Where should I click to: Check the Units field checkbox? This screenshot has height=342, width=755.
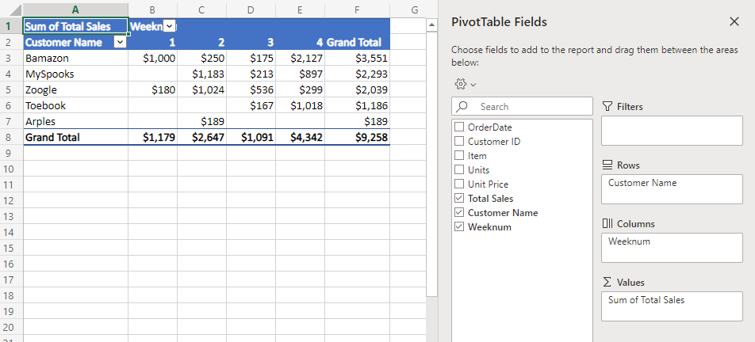point(459,169)
